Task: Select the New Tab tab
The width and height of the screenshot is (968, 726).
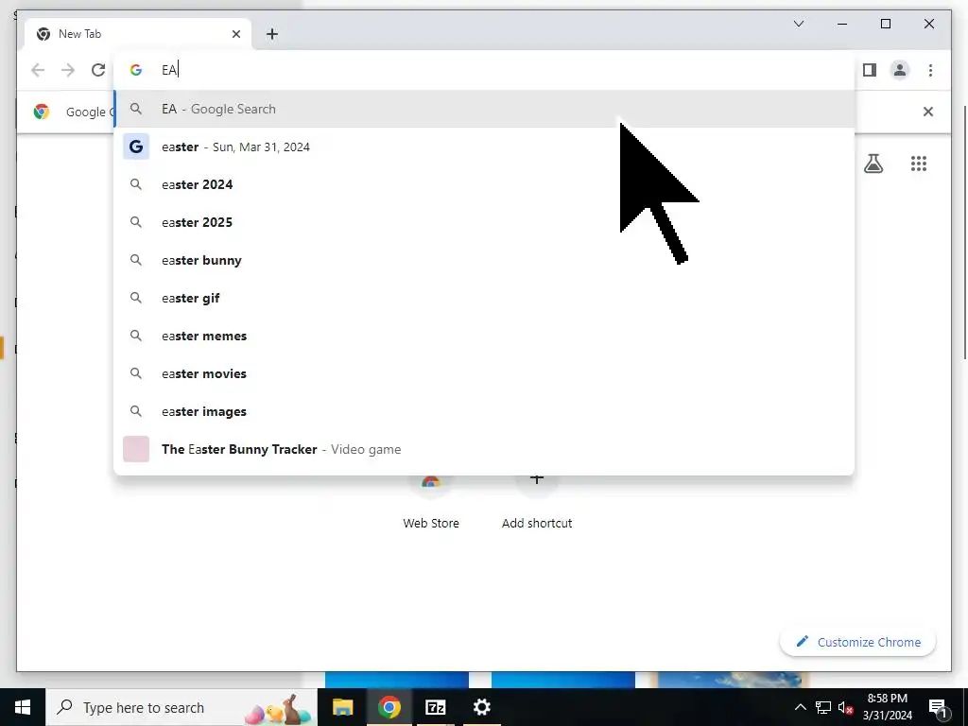Action: pyautogui.click(x=138, y=34)
